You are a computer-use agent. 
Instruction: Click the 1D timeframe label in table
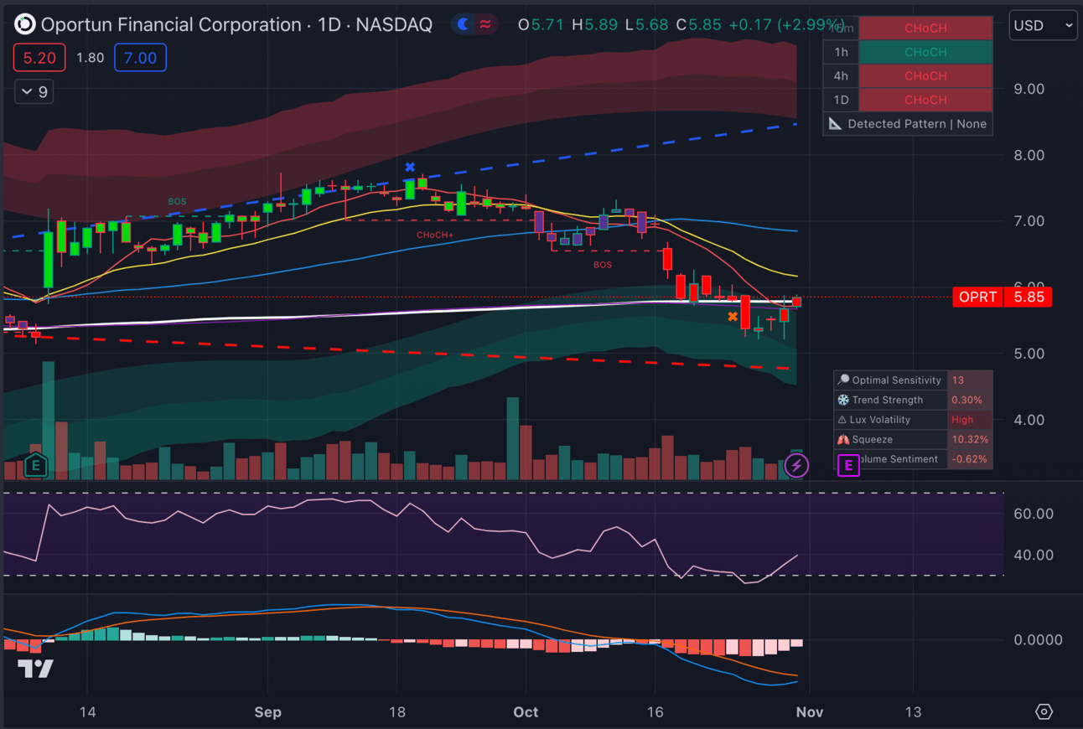click(841, 100)
